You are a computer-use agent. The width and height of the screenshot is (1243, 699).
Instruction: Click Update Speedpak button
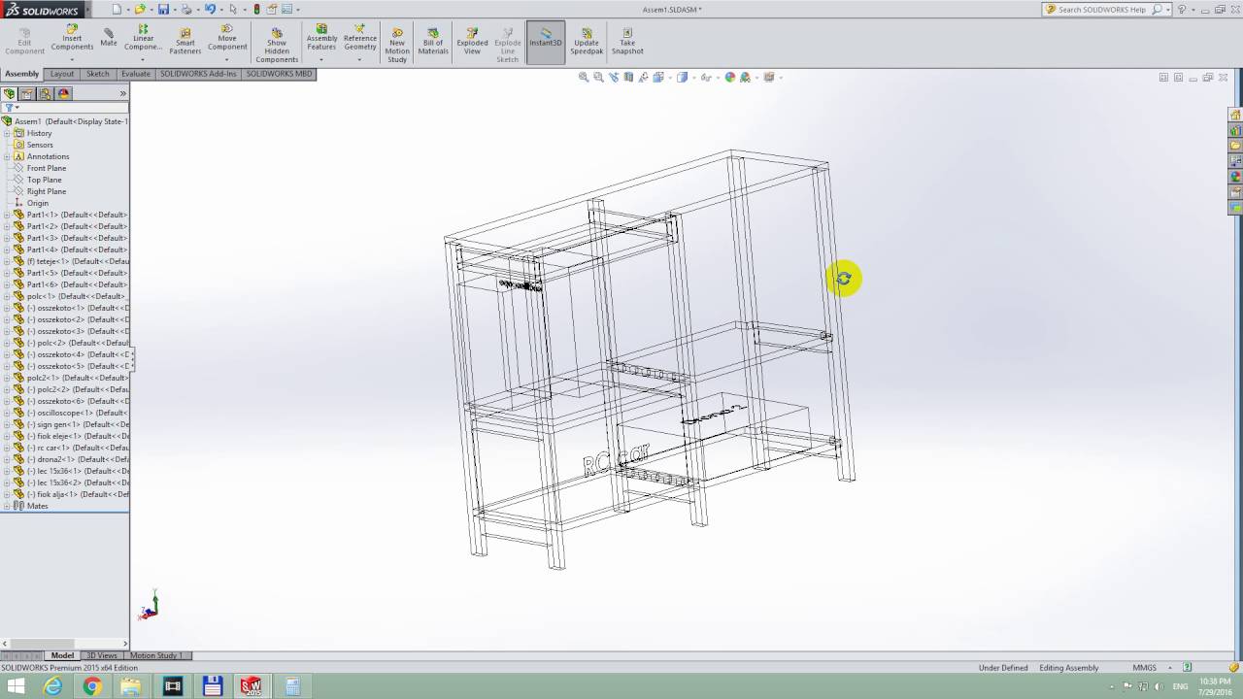click(587, 41)
